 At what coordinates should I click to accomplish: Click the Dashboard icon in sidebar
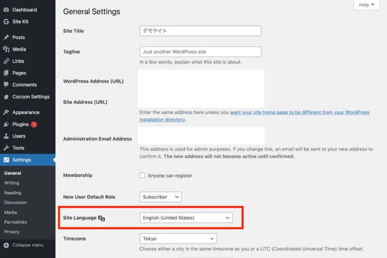6,10
